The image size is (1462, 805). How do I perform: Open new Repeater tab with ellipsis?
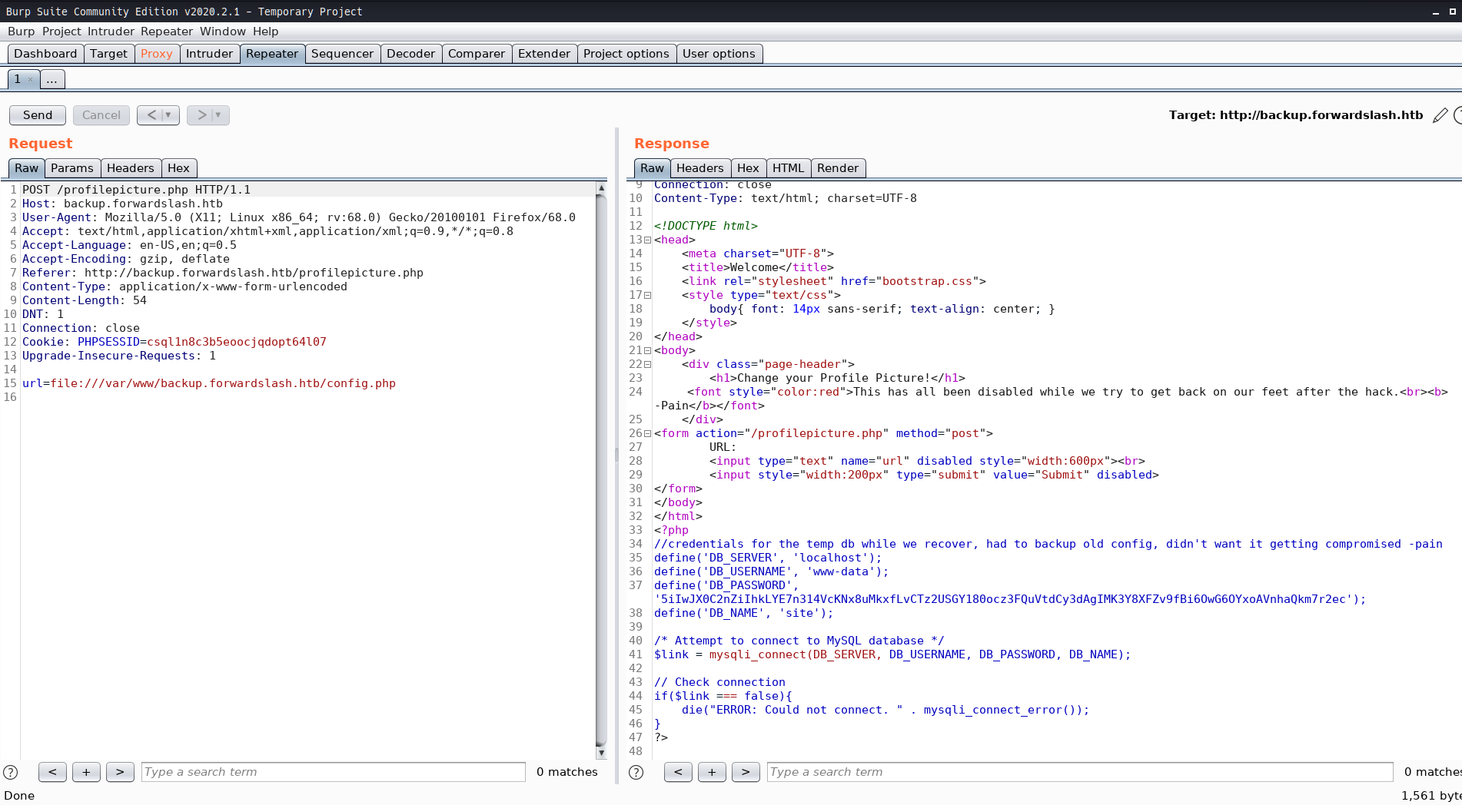(52, 79)
